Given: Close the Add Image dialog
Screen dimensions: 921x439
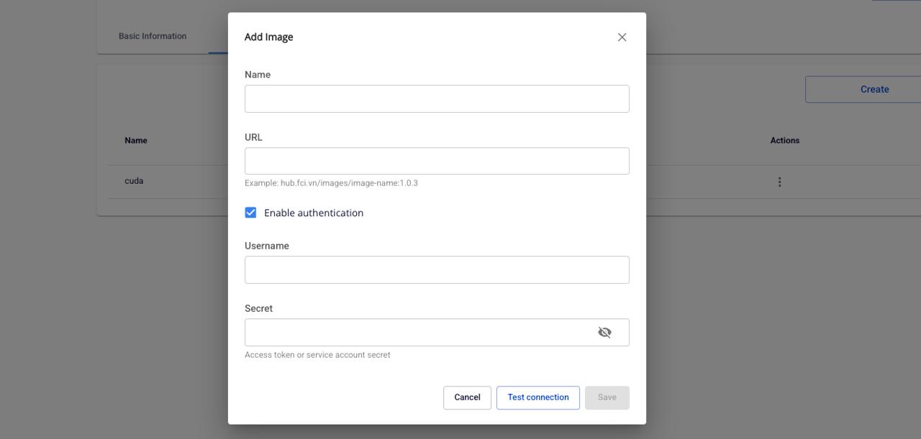Looking at the screenshot, I should (622, 37).
